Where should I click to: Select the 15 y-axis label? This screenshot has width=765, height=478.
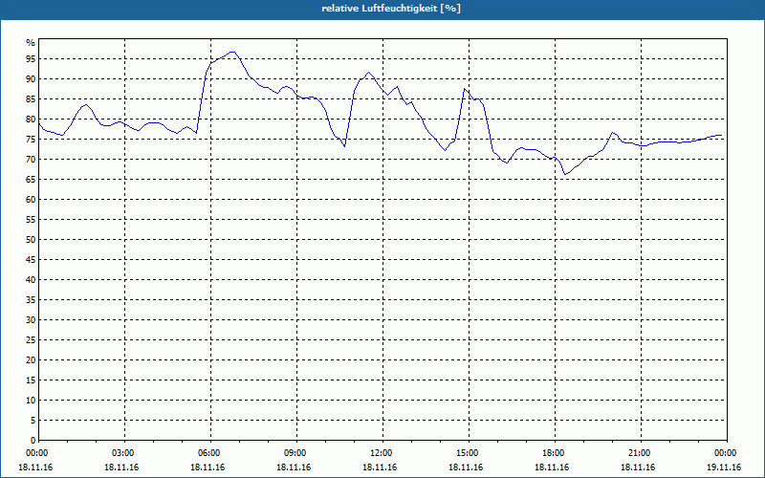tap(31, 380)
